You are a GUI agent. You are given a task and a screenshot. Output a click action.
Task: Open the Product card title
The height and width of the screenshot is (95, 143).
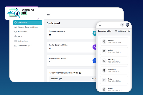(x=111, y=41)
